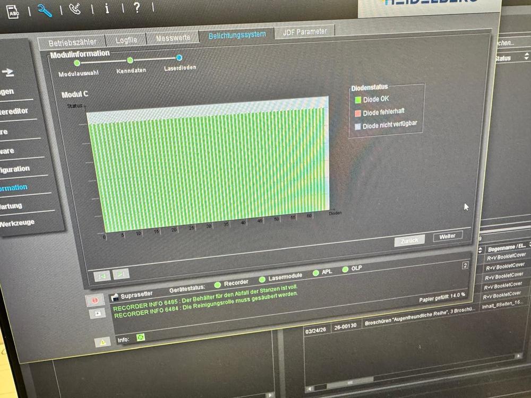Click the wrench service icon in top toolbar
Viewport: 531px width, 398px height.
[x=45, y=10]
